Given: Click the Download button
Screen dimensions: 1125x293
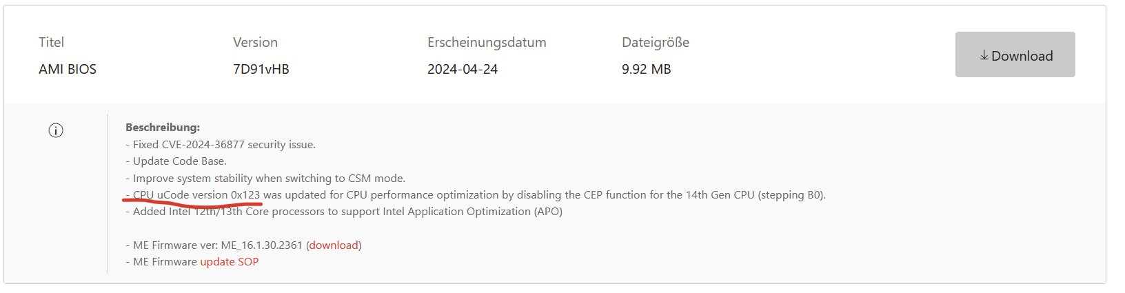Looking at the screenshot, I should (1015, 54).
